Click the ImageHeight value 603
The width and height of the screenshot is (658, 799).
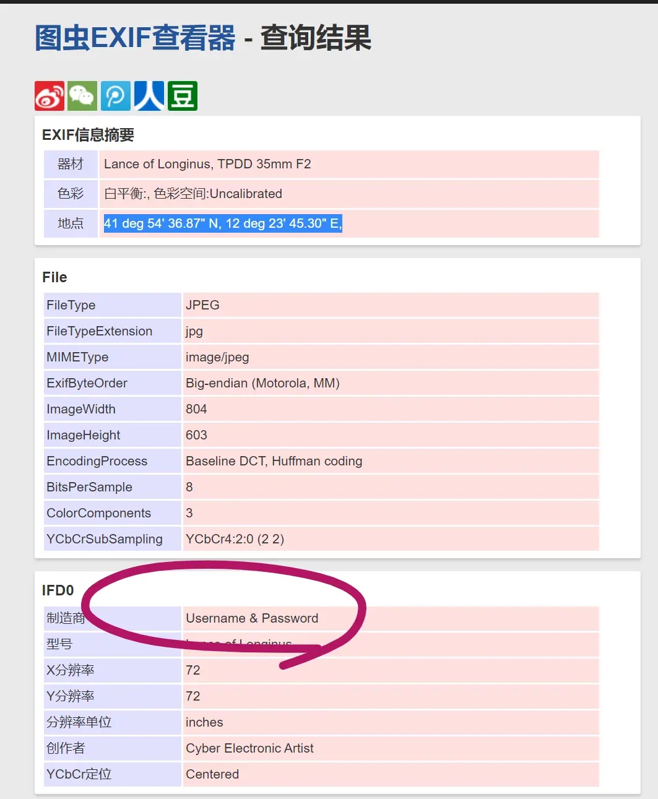(196, 435)
